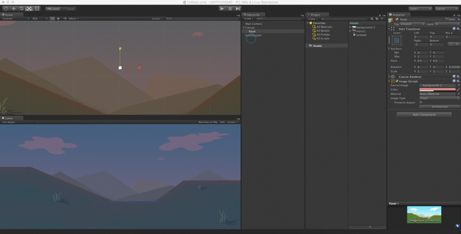Open Rect Transform gear settings menu
461x234 pixels.
coord(458,29)
